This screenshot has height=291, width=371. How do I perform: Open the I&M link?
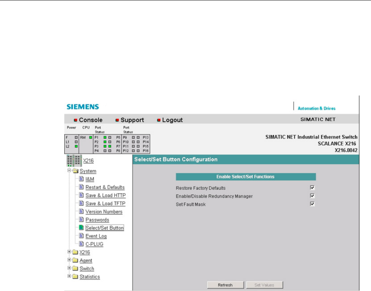click(90, 179)
